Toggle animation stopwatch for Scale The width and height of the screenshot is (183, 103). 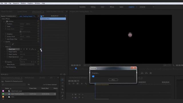pyautogui.click(x=6, y=26)
